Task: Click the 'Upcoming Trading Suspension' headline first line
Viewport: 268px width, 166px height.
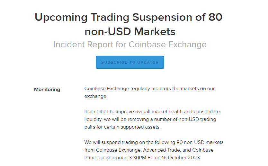Action: (x=129, y=17)
